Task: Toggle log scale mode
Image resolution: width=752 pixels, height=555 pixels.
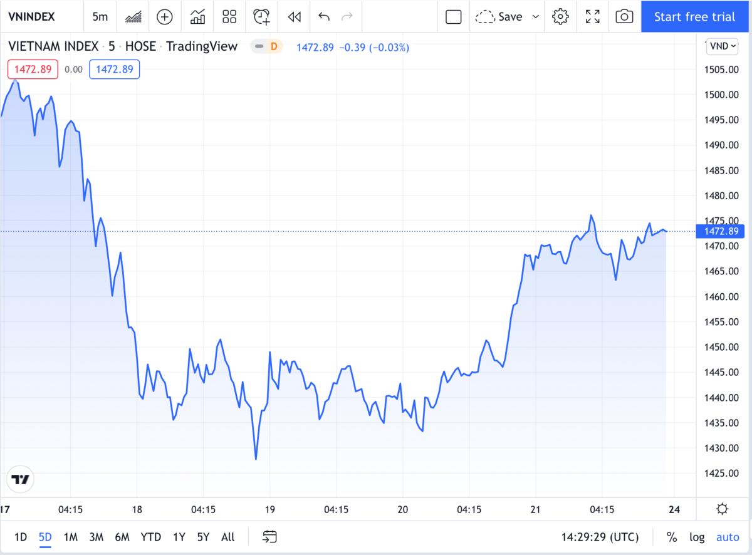Action: point(697,537)
